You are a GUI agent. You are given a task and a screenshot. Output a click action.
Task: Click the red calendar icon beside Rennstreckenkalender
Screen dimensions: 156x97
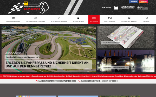click(36, 81)
